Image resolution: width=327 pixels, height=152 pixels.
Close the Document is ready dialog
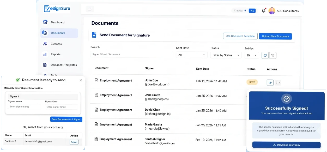(81, 80)
